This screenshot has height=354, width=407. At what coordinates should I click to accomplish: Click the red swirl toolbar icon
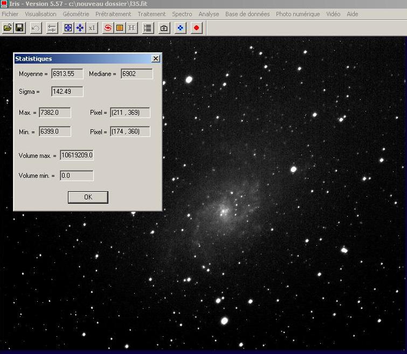(x=108, y=27)
